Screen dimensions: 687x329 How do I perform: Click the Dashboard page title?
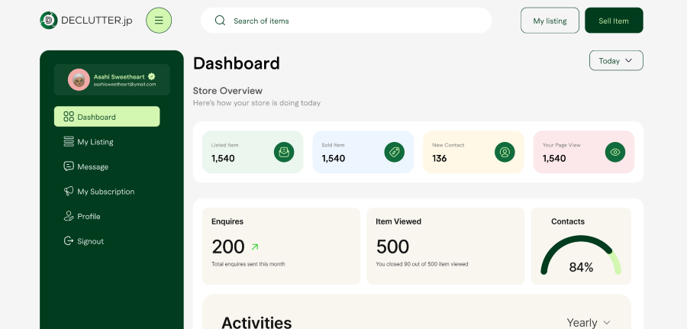pyautogui.click(x=236, y=63)
